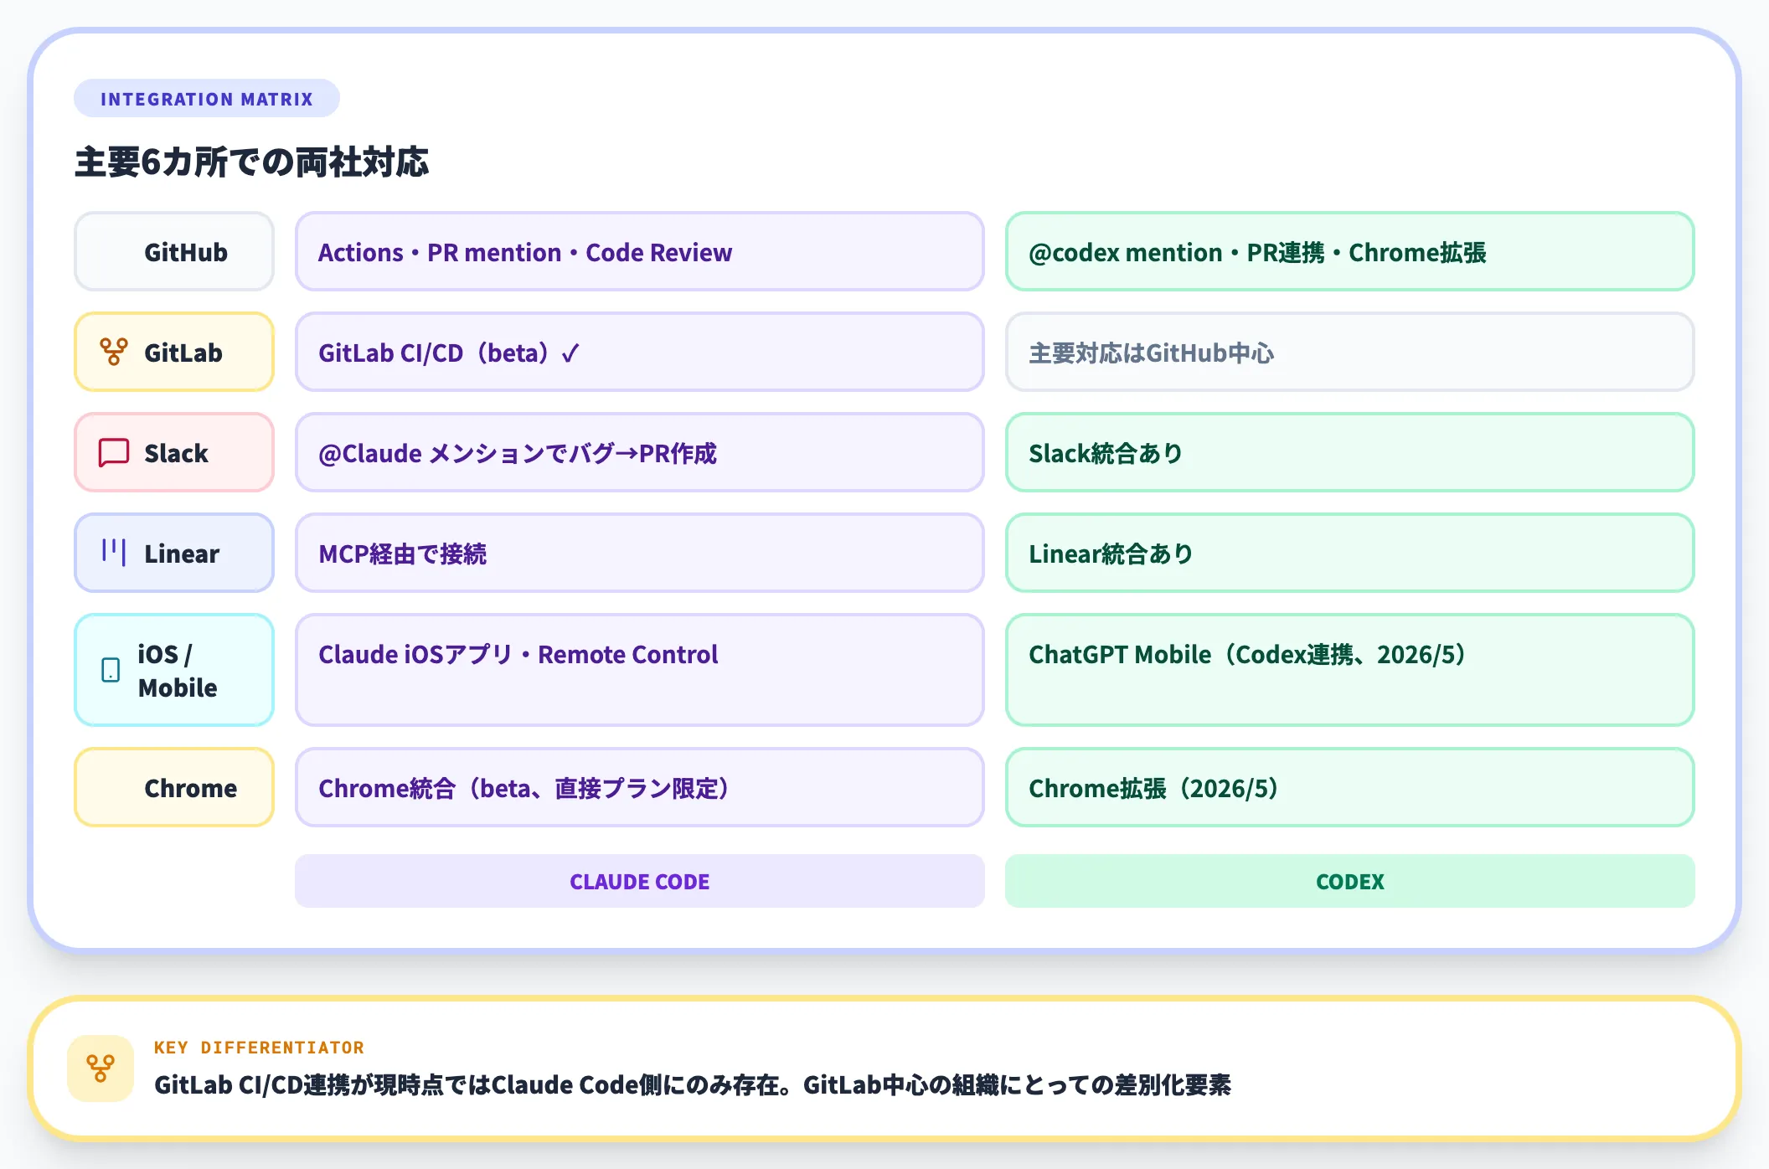This screenshot has height=1169, width=1769.
Task: Click the 'Slack' row label text
Action: pos(176,453)
